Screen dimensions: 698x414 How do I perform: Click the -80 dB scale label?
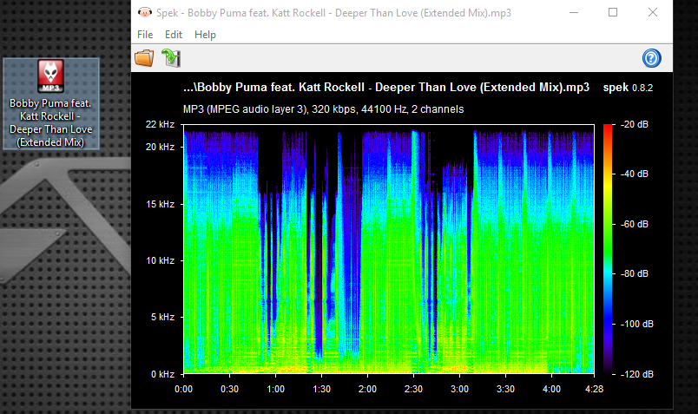[x=635, y=273]
